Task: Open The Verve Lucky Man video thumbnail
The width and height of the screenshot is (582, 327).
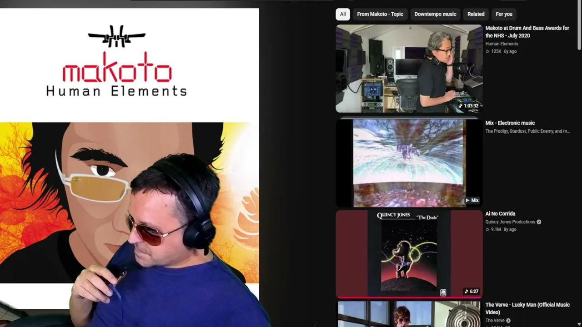Action: 409,314
